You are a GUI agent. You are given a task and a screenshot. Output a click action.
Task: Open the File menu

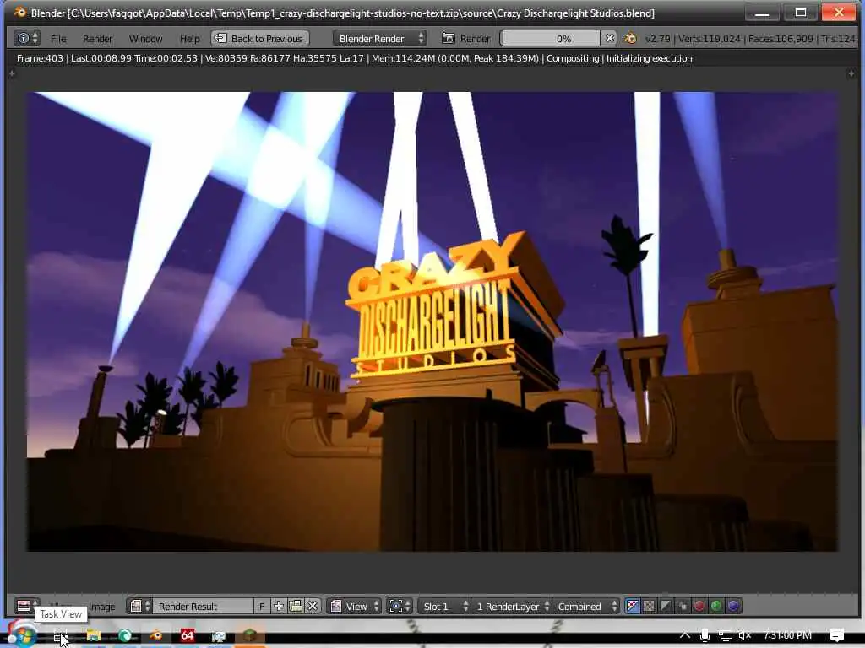point(58,39)
